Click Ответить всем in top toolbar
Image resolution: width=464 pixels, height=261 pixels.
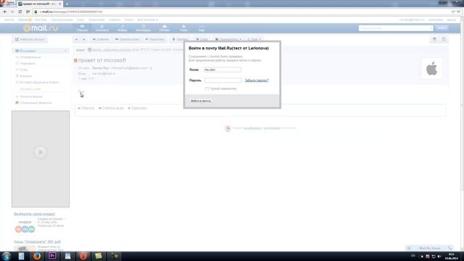coord(128,39)
